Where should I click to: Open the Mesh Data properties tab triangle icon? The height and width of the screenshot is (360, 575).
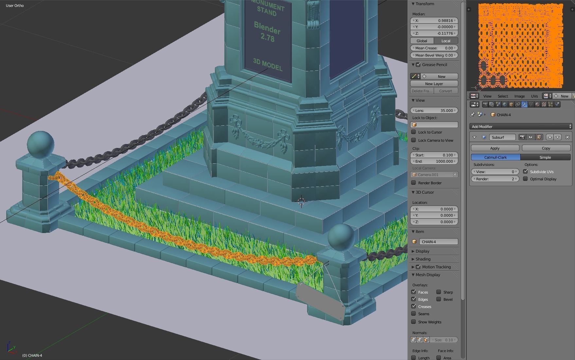pos(531,104)
